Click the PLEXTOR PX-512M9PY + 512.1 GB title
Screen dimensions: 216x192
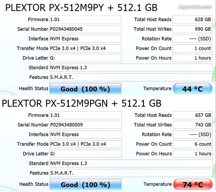pos(81,7)
